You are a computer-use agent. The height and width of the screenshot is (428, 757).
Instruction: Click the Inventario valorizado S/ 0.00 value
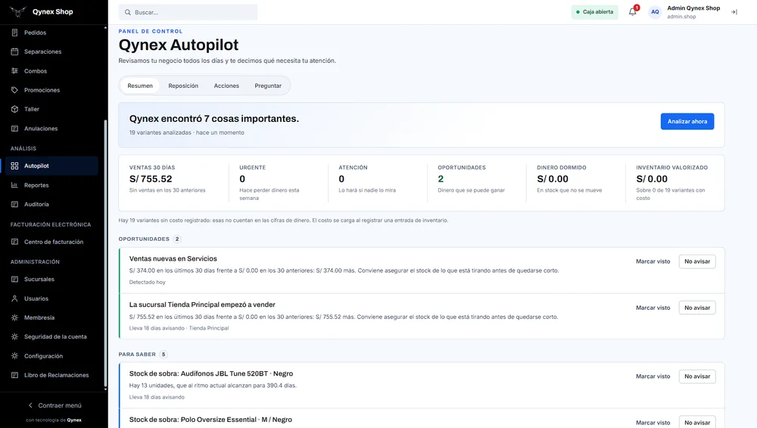(652, 179)
